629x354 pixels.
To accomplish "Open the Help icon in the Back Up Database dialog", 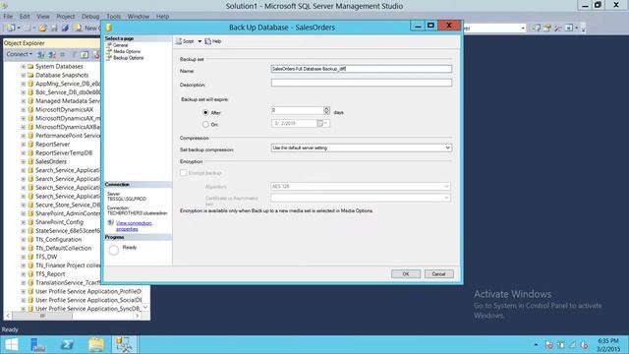I will click(207, 41).
